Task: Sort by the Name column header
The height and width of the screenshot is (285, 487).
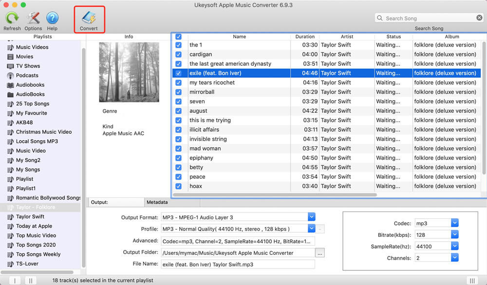Action: [x=239, y=36]
